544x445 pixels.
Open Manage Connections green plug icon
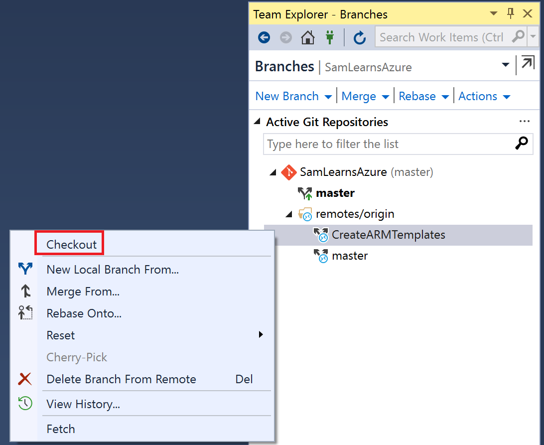pos(329,37)
